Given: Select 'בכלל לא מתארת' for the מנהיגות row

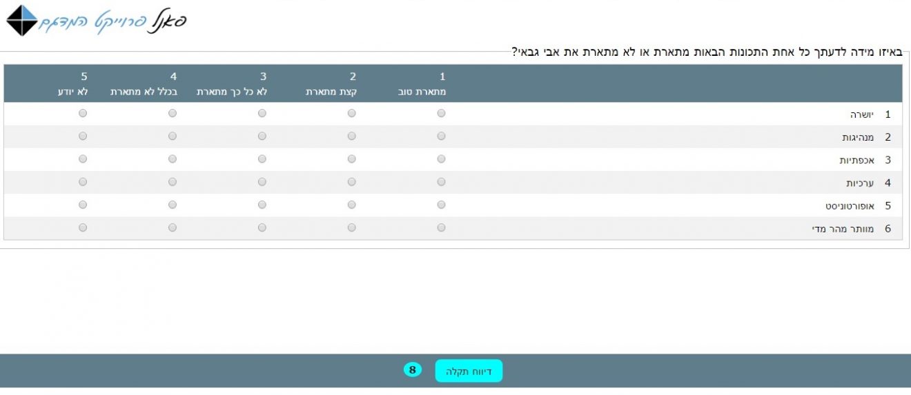Looking at the screenshot, I should (173, 136).
